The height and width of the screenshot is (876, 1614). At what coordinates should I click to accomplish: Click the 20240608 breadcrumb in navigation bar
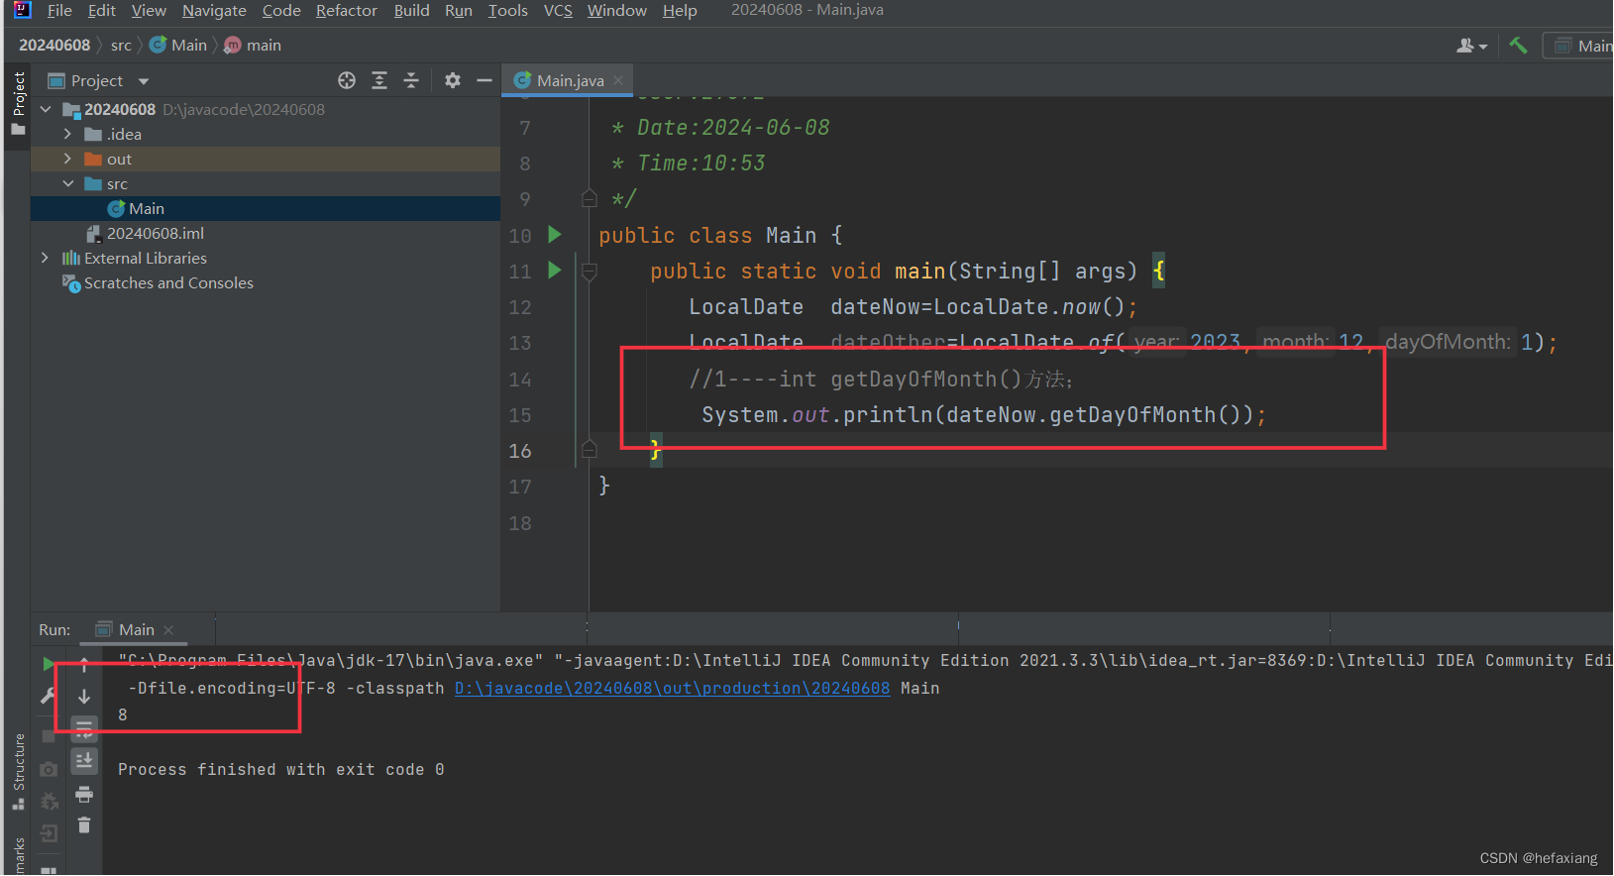click(54, 46)
